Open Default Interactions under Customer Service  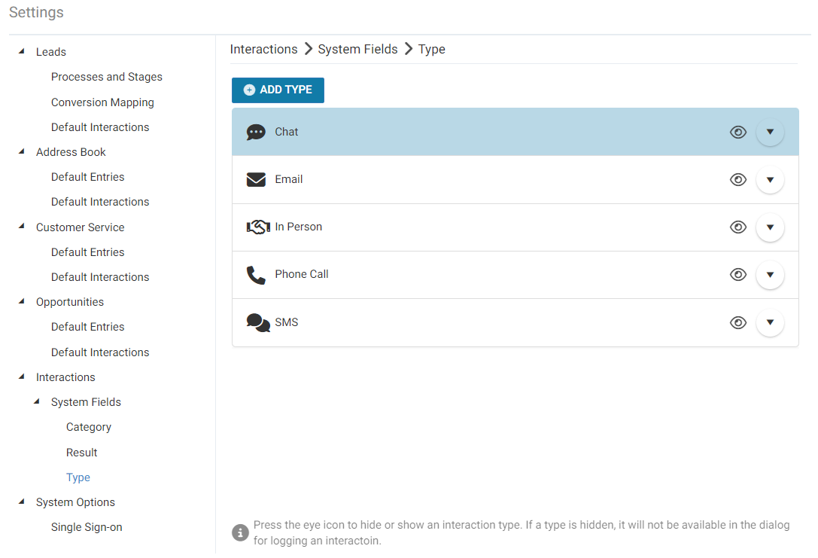click(100, 276)
